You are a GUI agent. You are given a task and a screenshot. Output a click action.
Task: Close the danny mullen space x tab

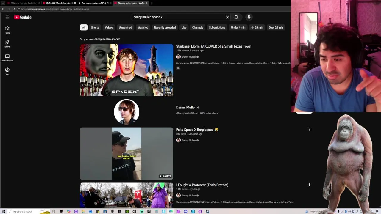(x=146, y=3)
